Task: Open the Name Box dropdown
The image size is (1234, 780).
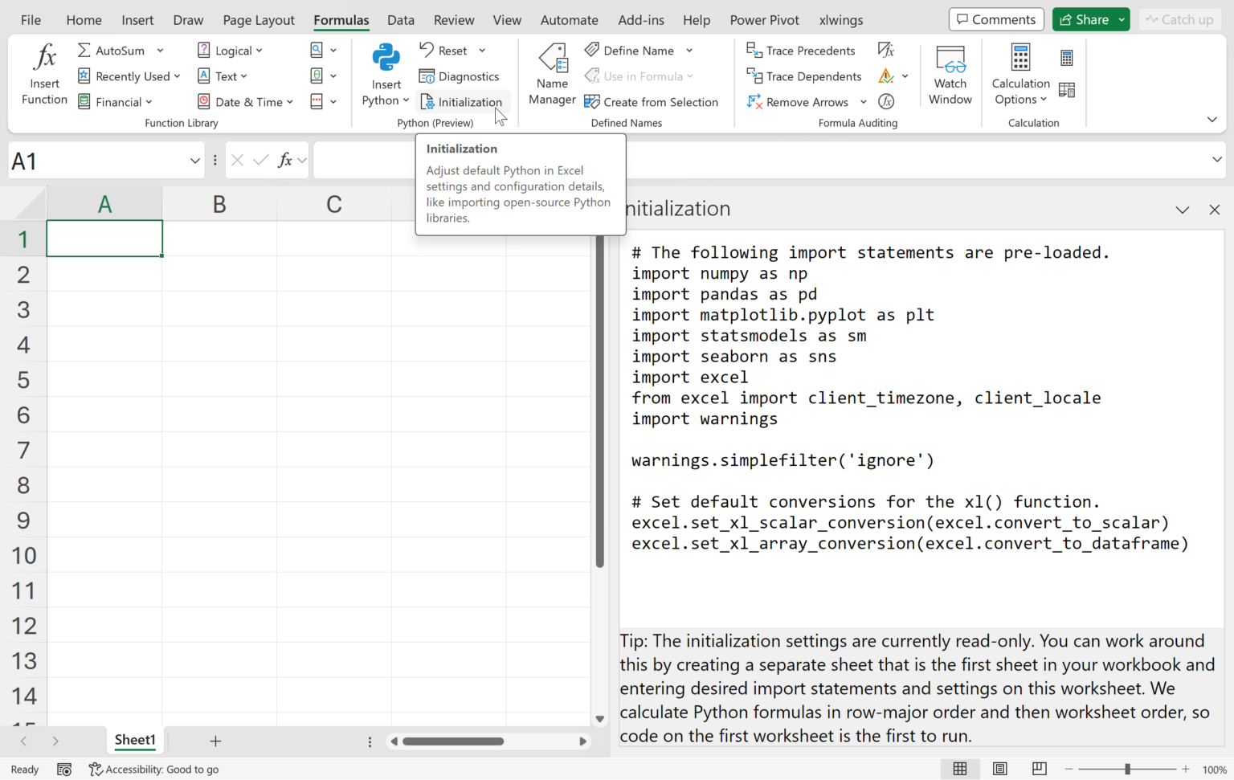Action: tap(194, 161)
